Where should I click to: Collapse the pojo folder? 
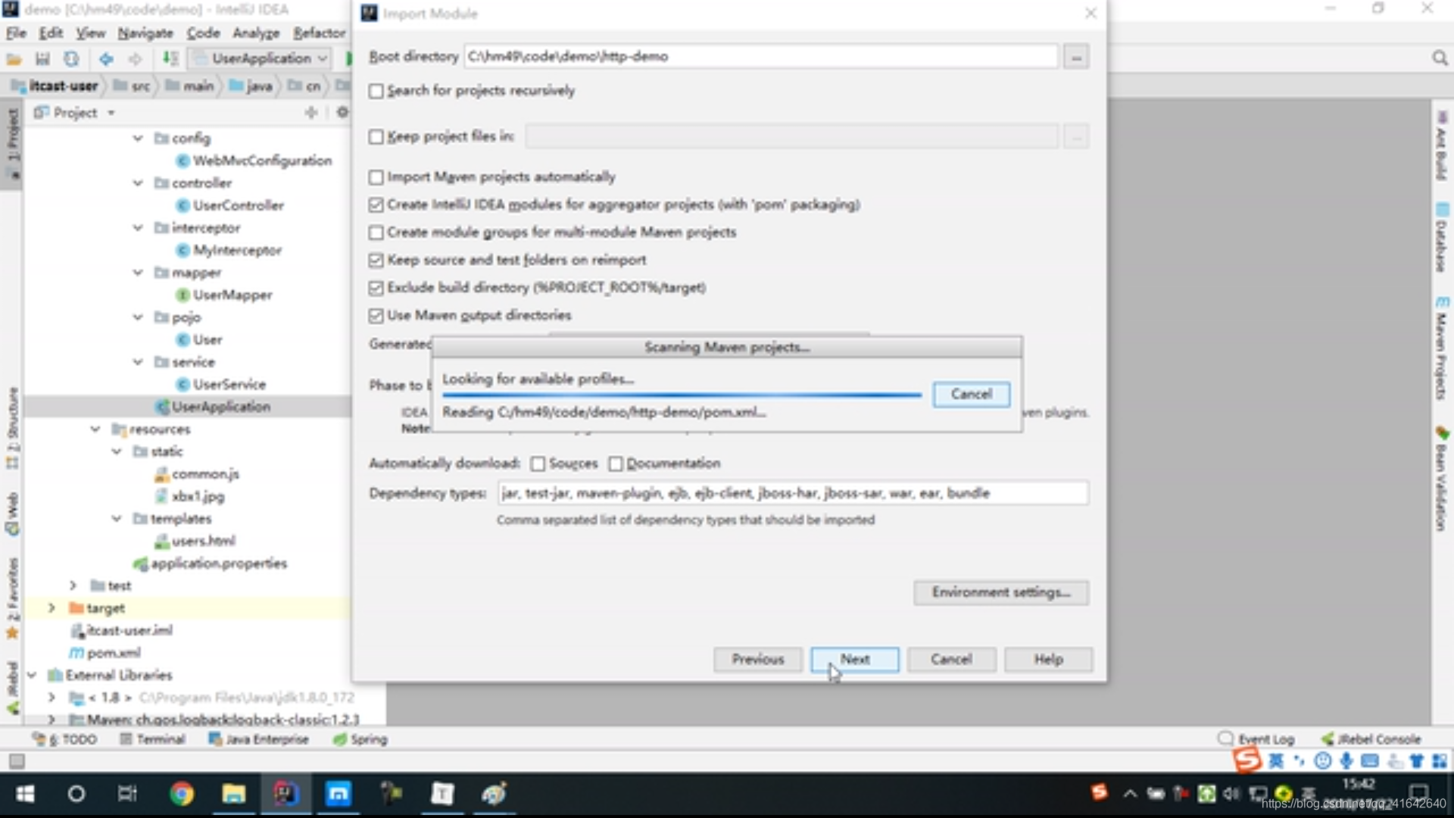point(138,317)
